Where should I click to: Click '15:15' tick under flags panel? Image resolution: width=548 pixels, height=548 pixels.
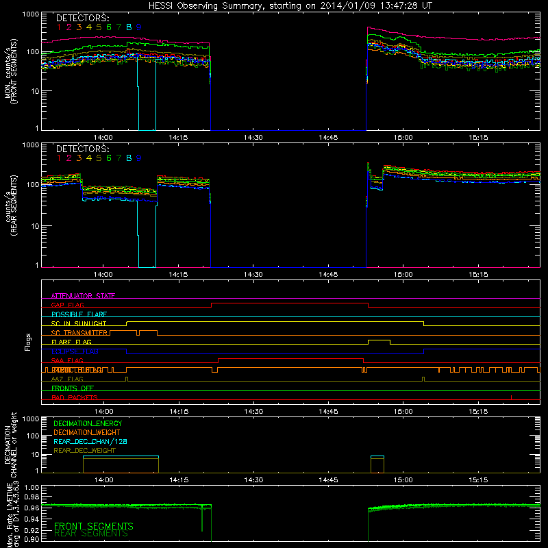[478, 412]
